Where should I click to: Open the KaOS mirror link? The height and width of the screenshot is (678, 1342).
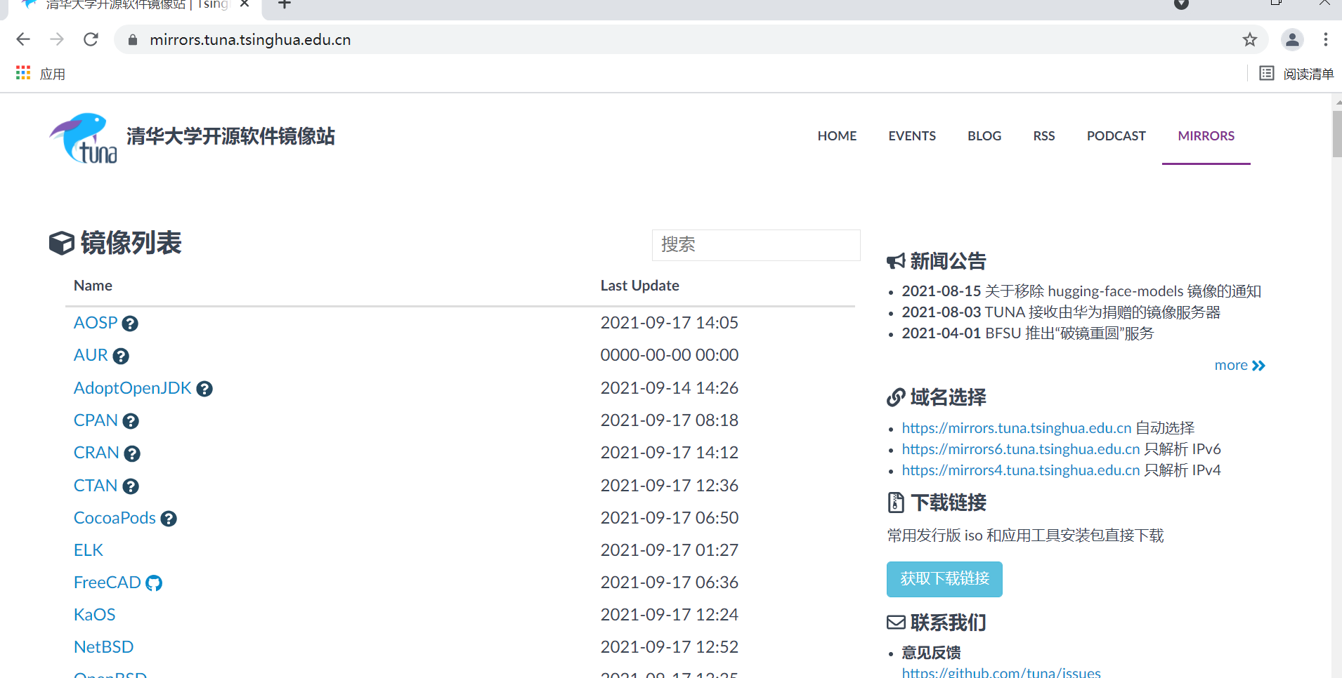95,615
